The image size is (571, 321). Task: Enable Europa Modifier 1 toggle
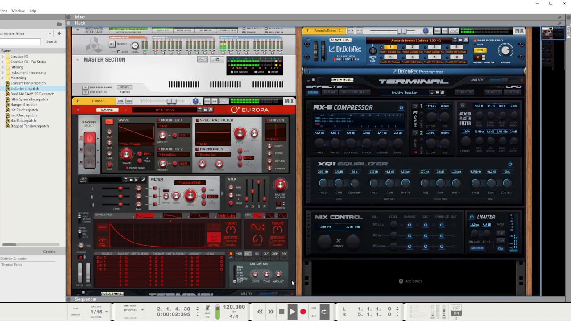click(158, 120)
